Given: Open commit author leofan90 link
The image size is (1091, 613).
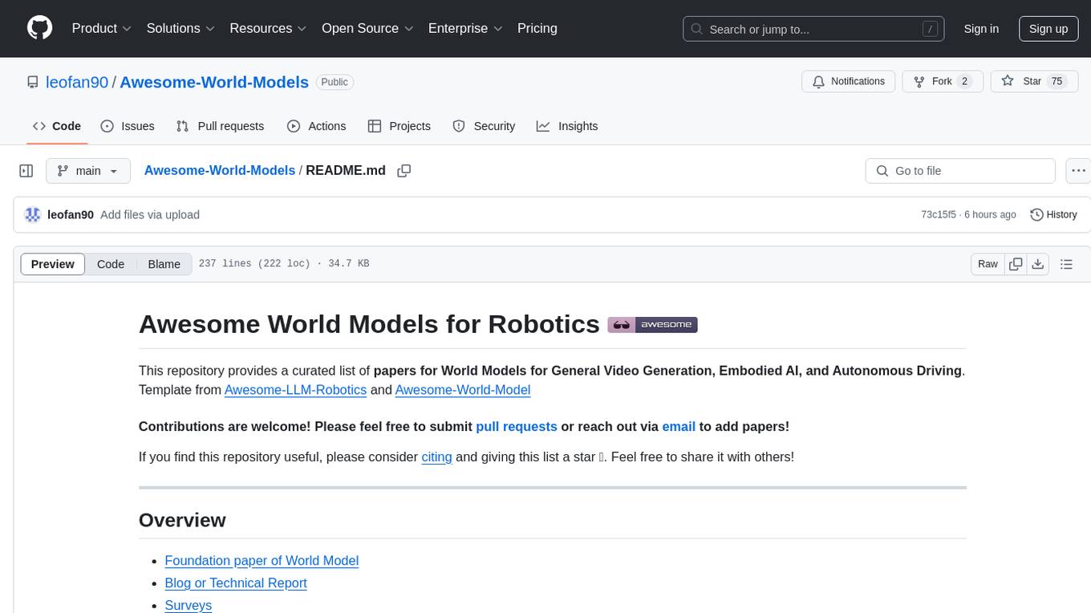Looking at the screenshot, I should click(71, 214).
